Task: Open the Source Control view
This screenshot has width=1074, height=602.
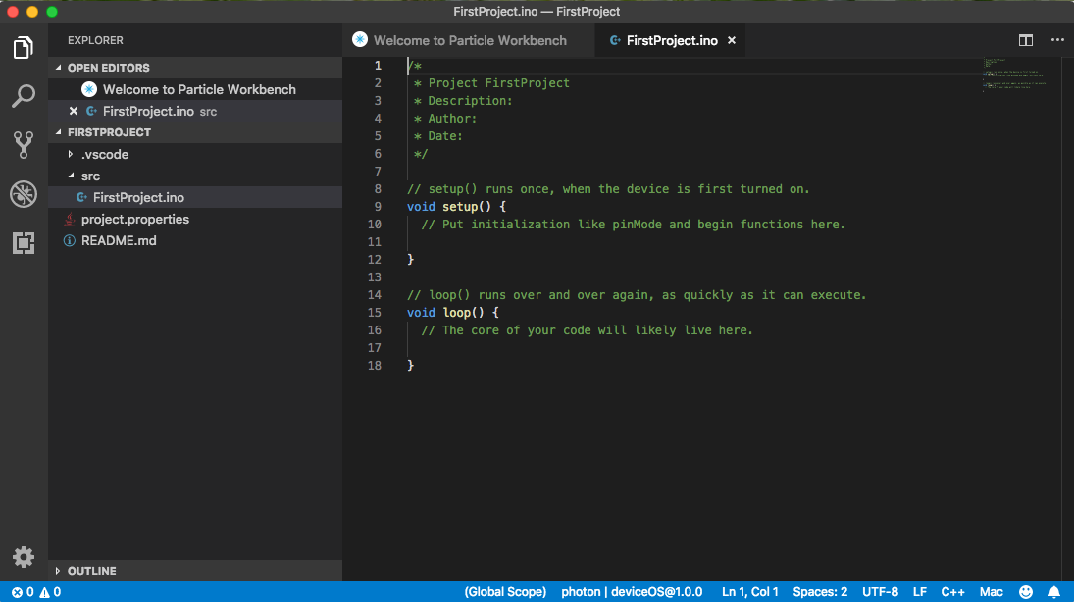Action: tap(24, 144)
